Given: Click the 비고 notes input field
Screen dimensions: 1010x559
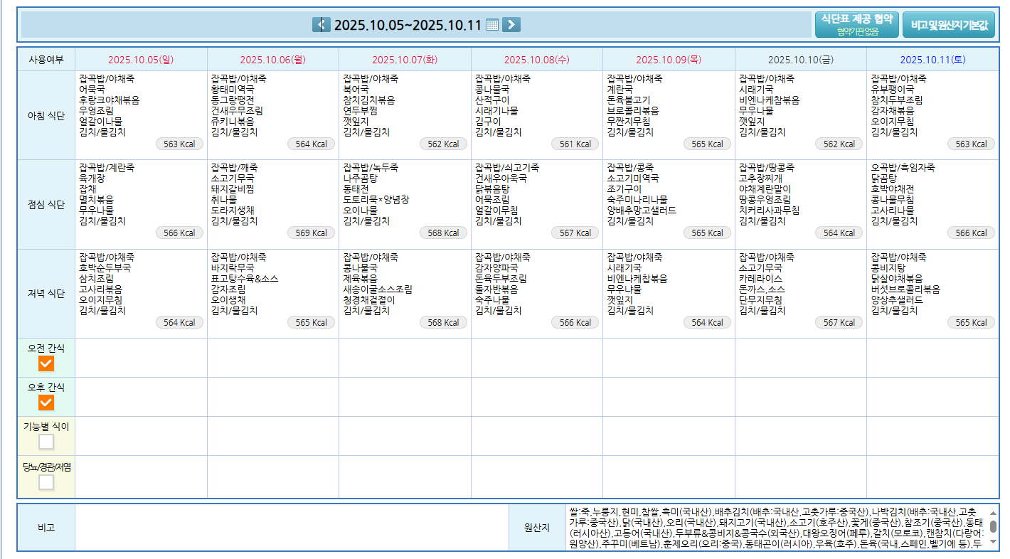Looking at the screenshot, I should coord(292,528).
